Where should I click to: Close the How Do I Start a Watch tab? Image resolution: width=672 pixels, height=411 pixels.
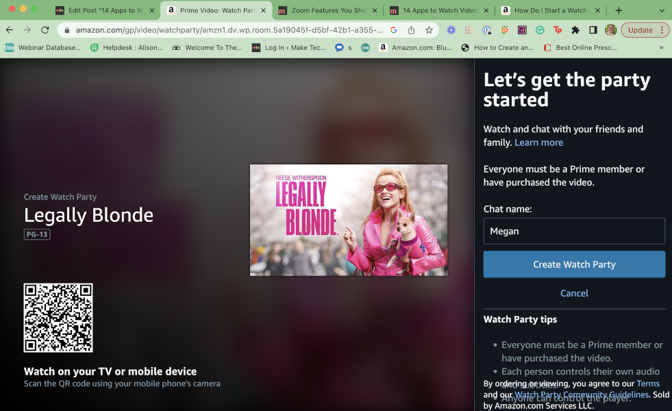pyautogui.click(x=597, y=11)
